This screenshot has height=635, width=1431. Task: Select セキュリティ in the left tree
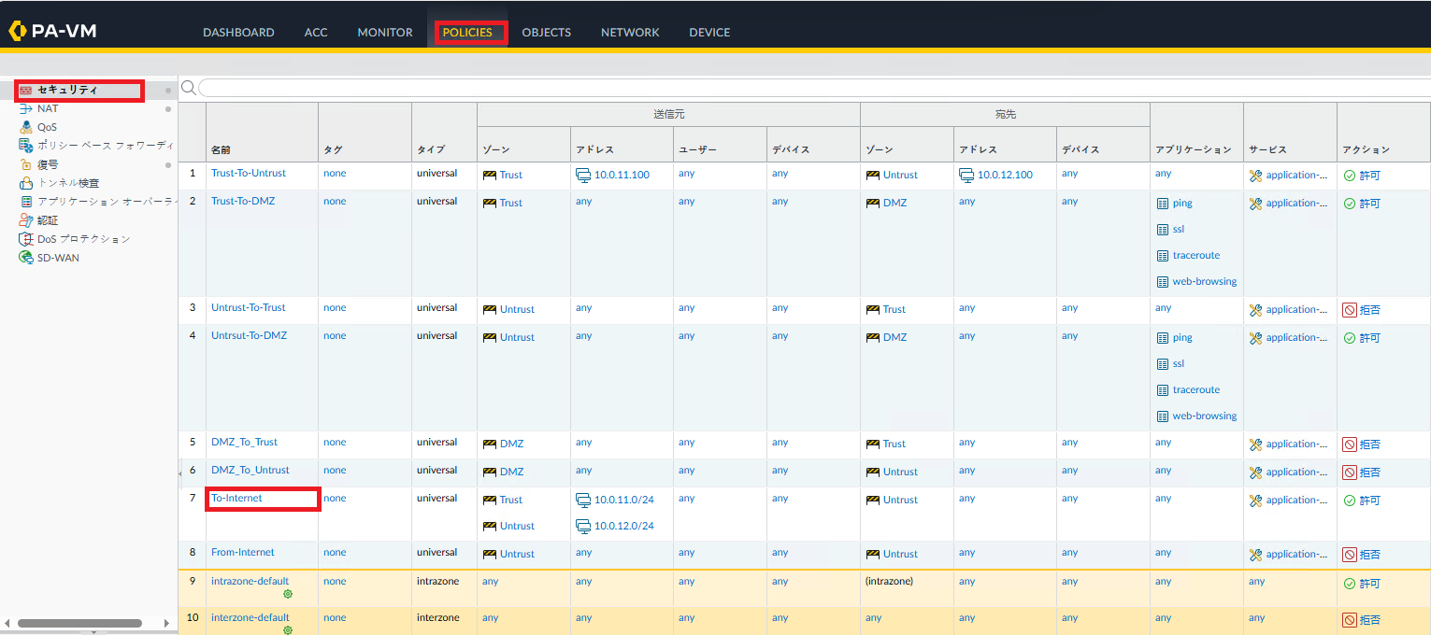[x=67, y=91]
